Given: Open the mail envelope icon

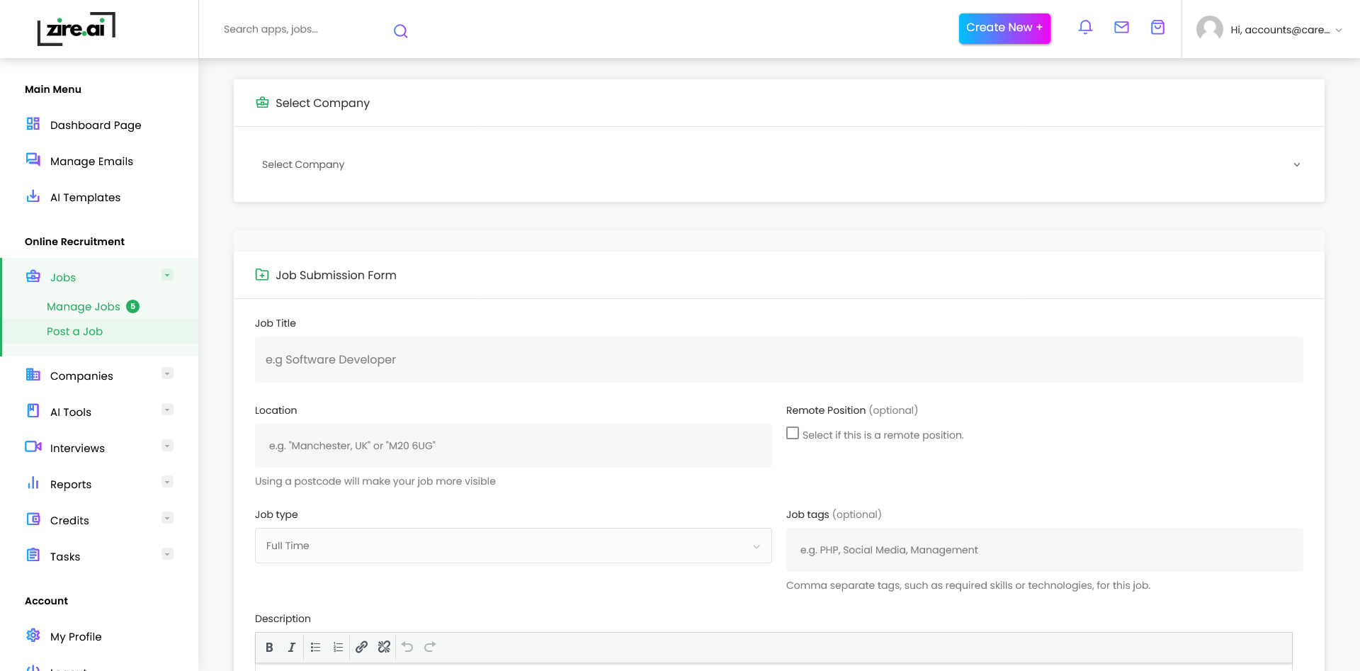Looking at the screenshot, I should [x=1121, y=28].
